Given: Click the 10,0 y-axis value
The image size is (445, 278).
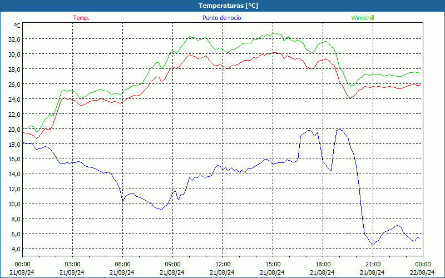Looking at the screenshot, I should tap(14, 204).
